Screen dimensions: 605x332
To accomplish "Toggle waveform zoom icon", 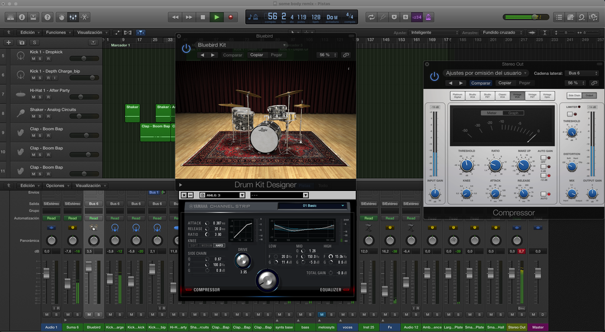I will pyautogui.click(x=532, y=32).
